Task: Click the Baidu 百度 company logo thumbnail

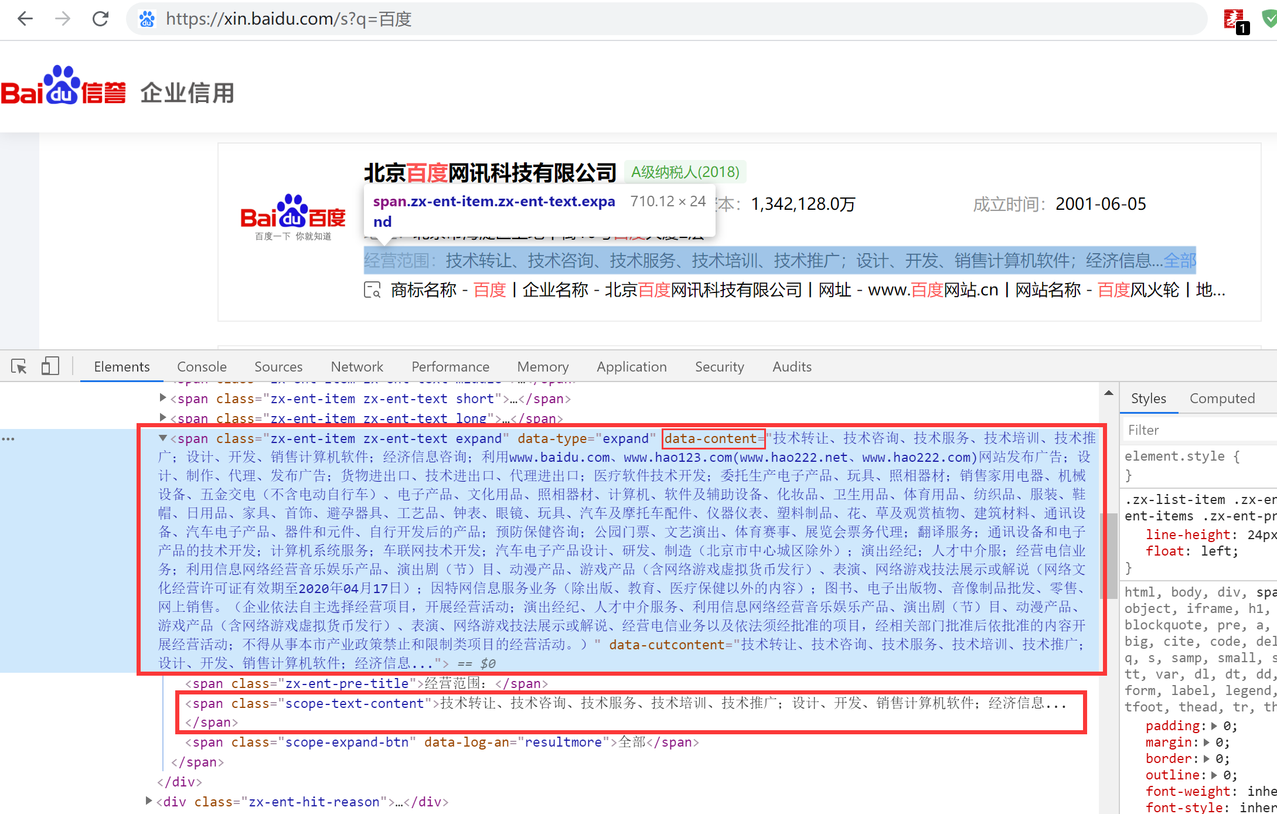Action: [x=293, y=217]
